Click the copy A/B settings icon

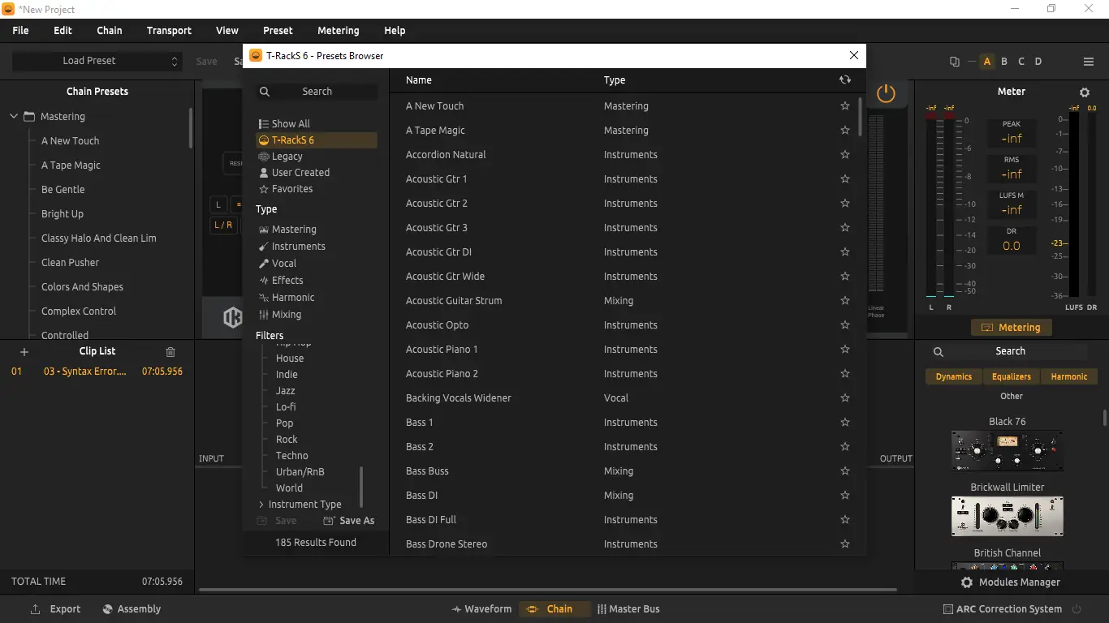click(955, 62)
